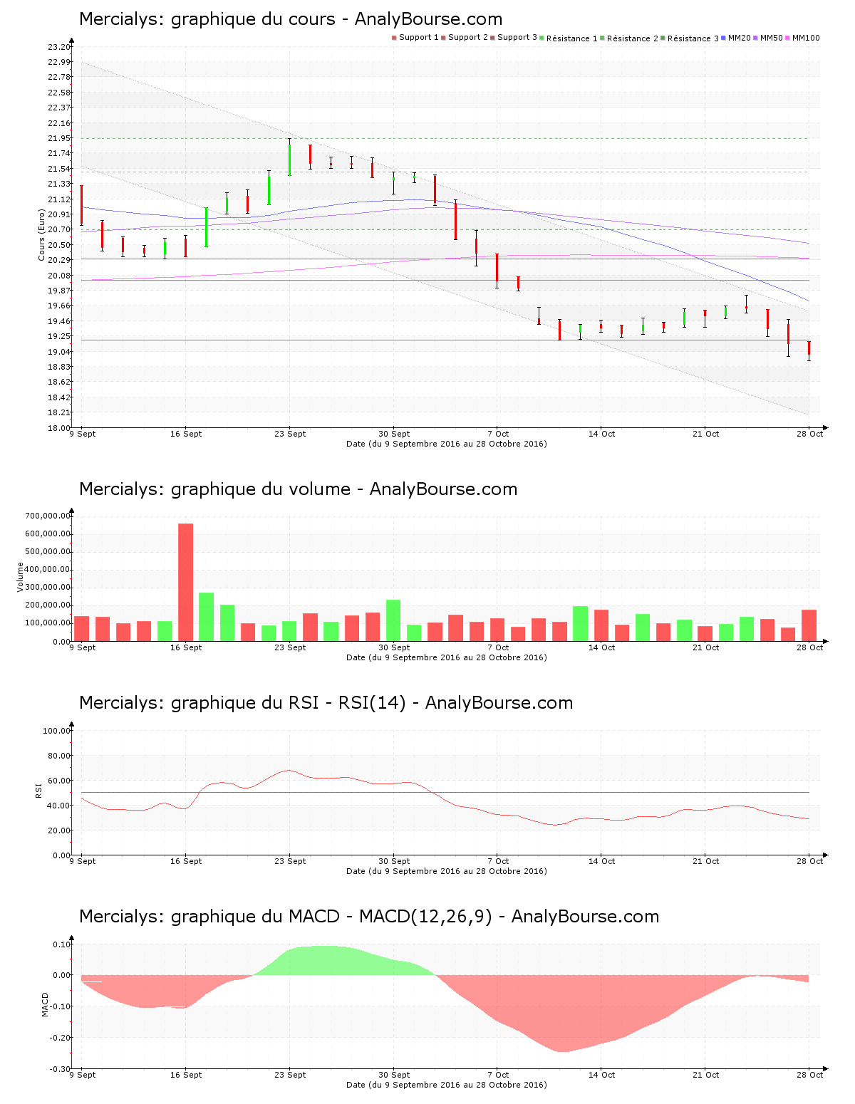Click the -0.30 value on MACD axis
The image size is (855, 1104).
[59, 1069]
